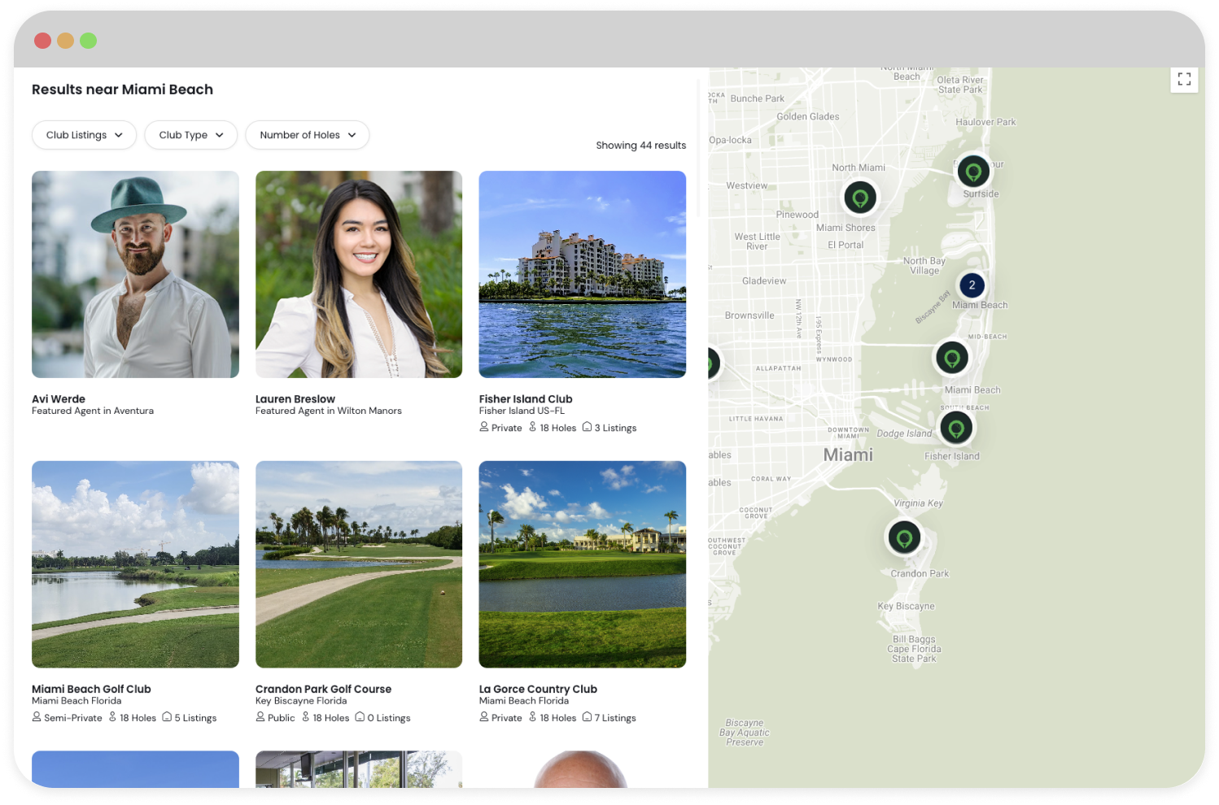The height and width of the screenshot is (805, 1219).
Task: View La Gorce Country Club course photo
Action: click(582, 564)
